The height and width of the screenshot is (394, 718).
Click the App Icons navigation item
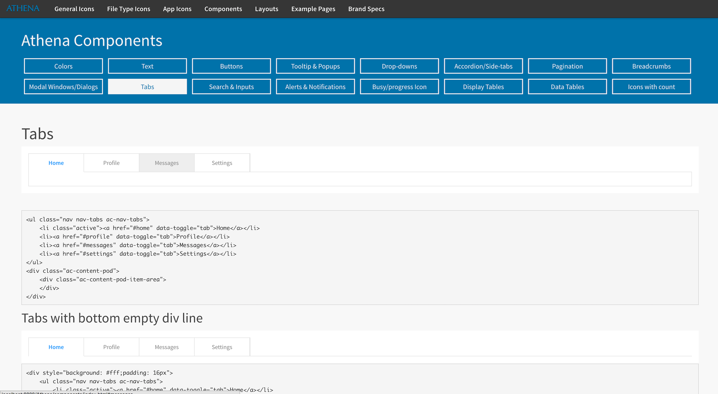(x=177, y=9)
